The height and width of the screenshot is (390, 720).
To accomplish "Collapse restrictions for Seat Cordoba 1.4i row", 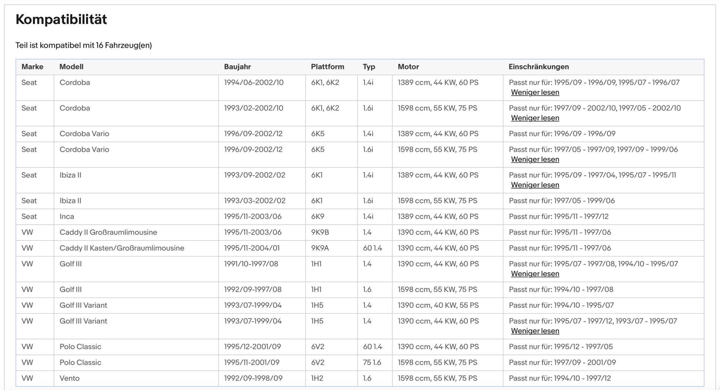I will (535, 93).
